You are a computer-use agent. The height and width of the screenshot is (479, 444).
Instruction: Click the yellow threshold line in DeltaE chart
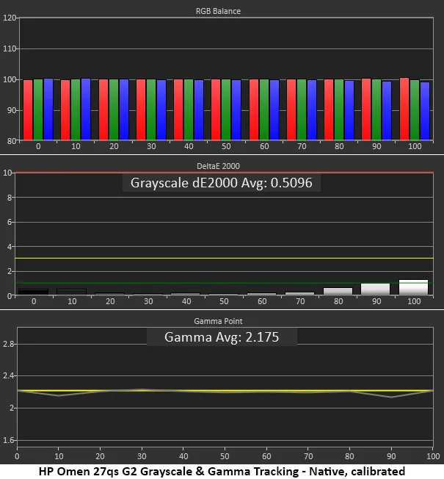pos(220,259)
